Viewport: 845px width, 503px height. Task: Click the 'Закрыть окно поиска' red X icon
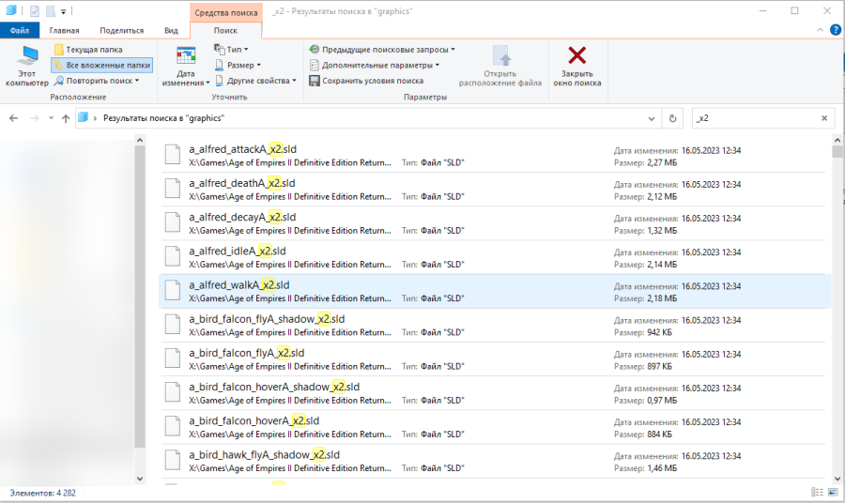coord(576,56)
